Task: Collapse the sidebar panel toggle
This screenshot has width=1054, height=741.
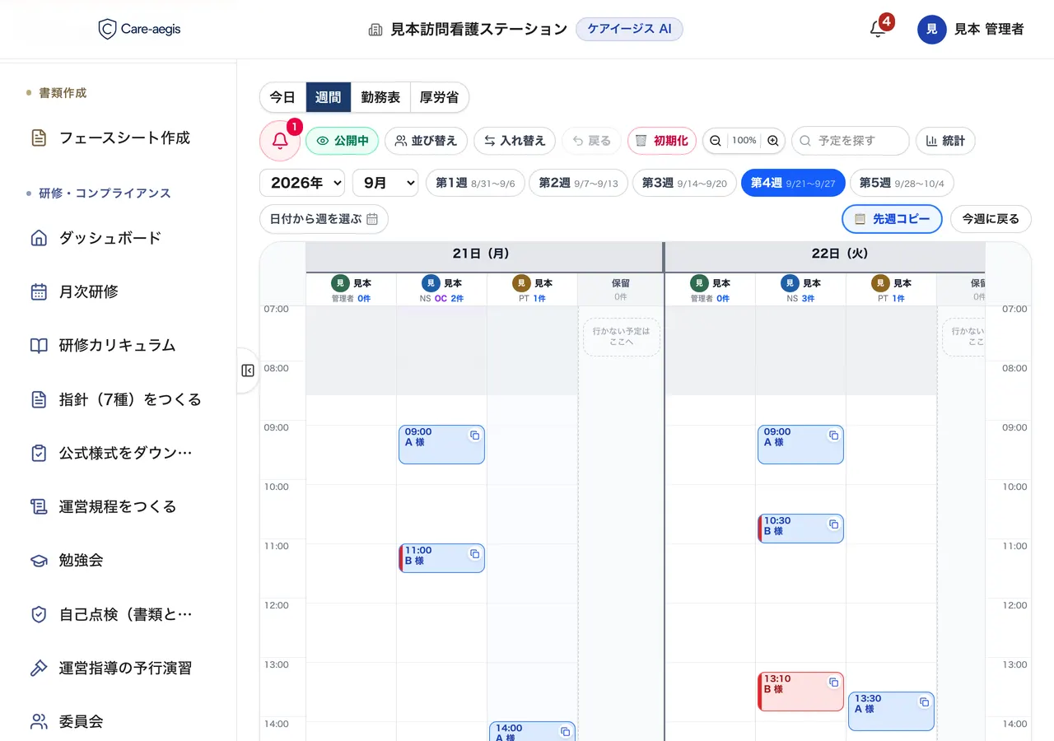Action: point(248,370)
